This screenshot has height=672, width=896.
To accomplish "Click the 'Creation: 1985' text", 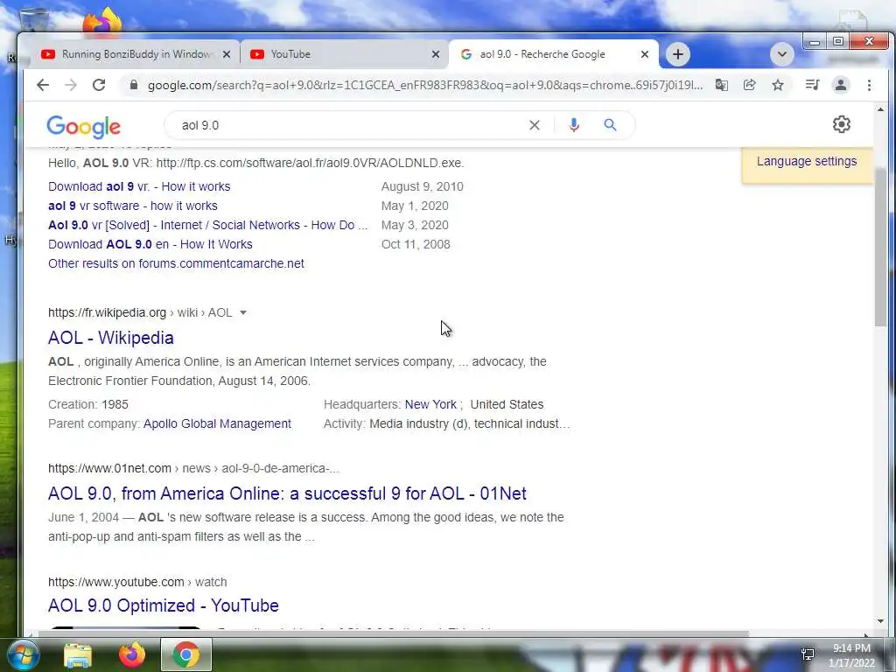I will (88, 404).
